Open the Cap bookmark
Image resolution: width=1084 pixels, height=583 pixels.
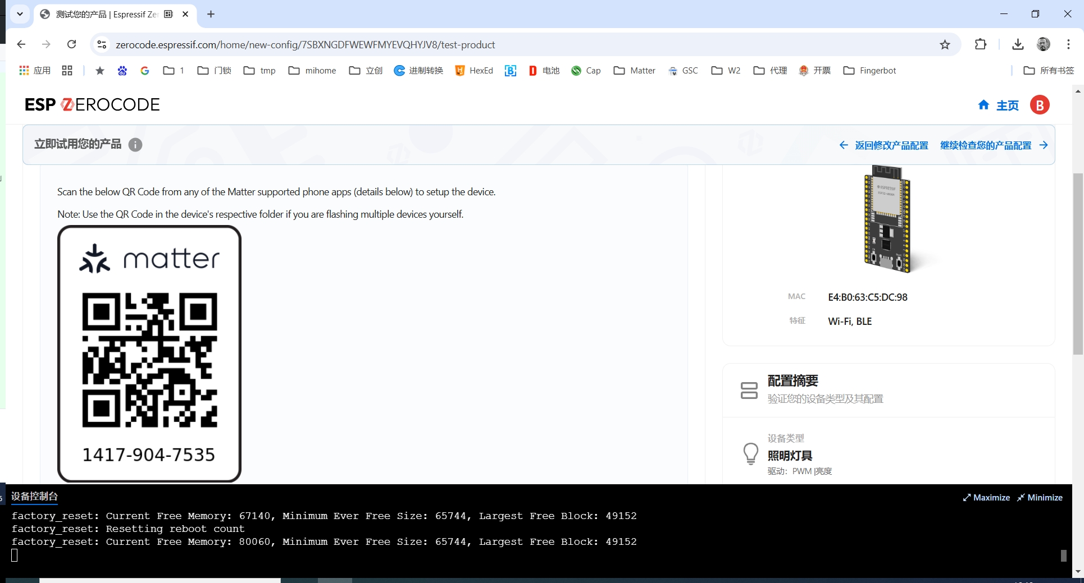[x=586, y=70]
